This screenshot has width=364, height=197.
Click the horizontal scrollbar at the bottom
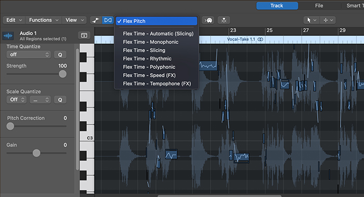click(219, 196)
